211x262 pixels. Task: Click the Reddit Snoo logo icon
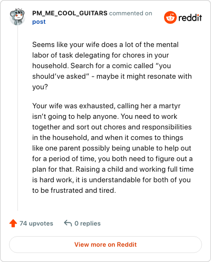[170, 17]
